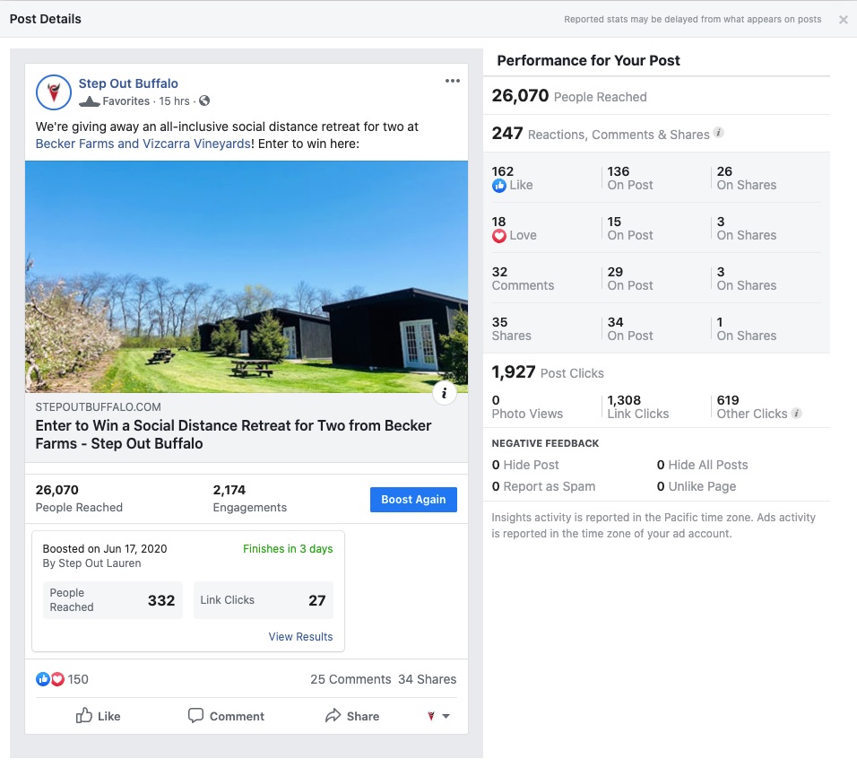Screen dimensions: 857x768
Task: Click 26,070 People Reached in performance panel
Action: 569,96
